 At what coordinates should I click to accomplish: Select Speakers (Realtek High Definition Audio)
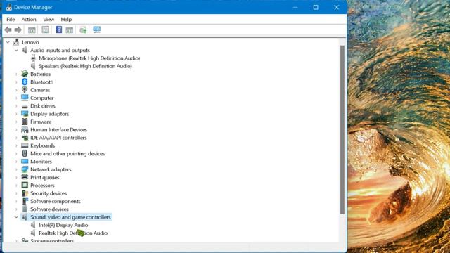click(85, 66)
